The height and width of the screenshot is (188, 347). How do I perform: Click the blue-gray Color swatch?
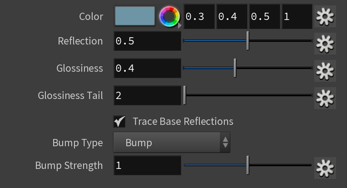coord(135,16)
